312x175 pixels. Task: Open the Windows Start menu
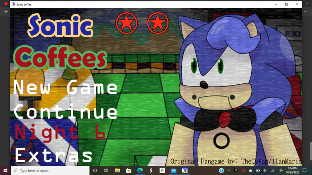coord(5,171)
